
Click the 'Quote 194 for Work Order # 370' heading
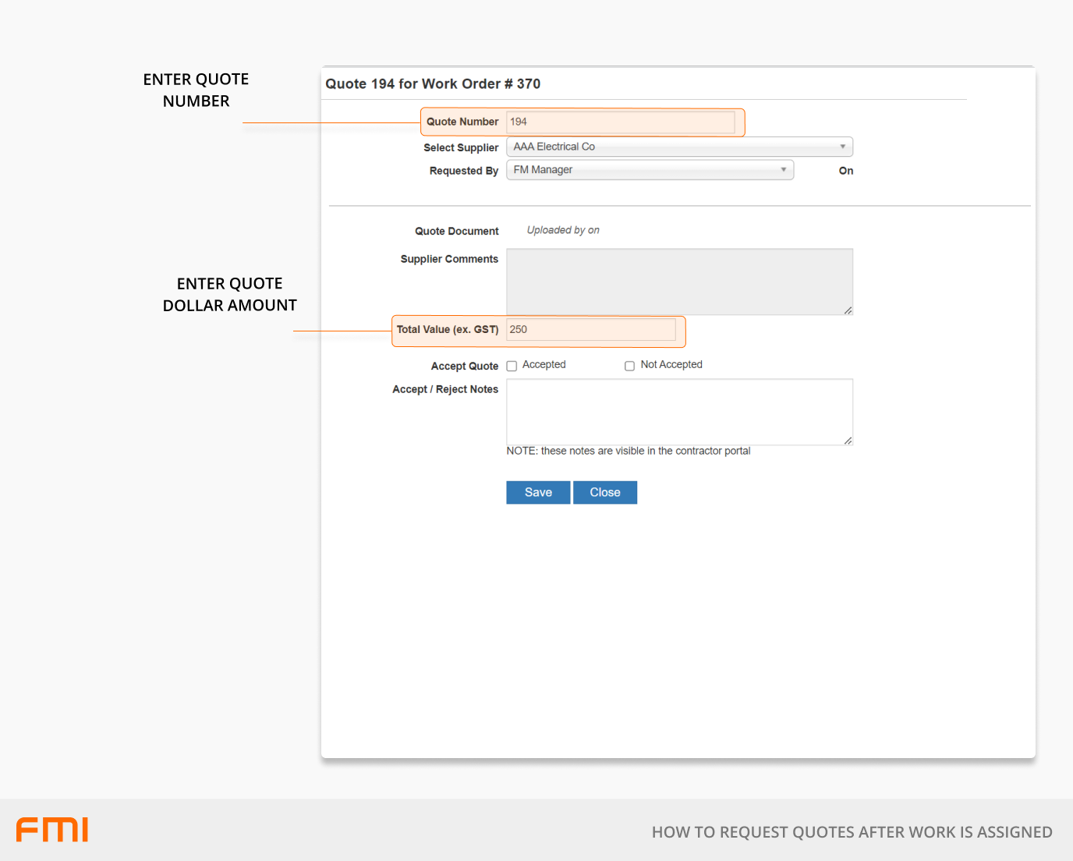pyautogui.click(x=433, y=84)
